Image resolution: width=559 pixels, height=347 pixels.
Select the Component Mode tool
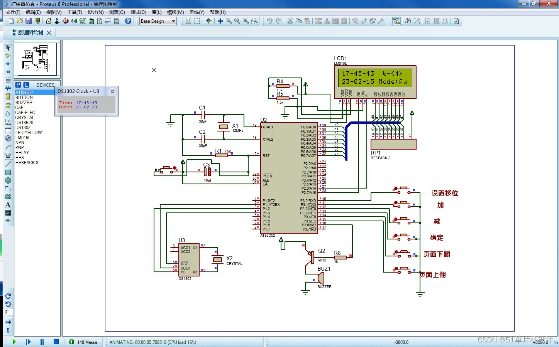(x=8, y=56)
